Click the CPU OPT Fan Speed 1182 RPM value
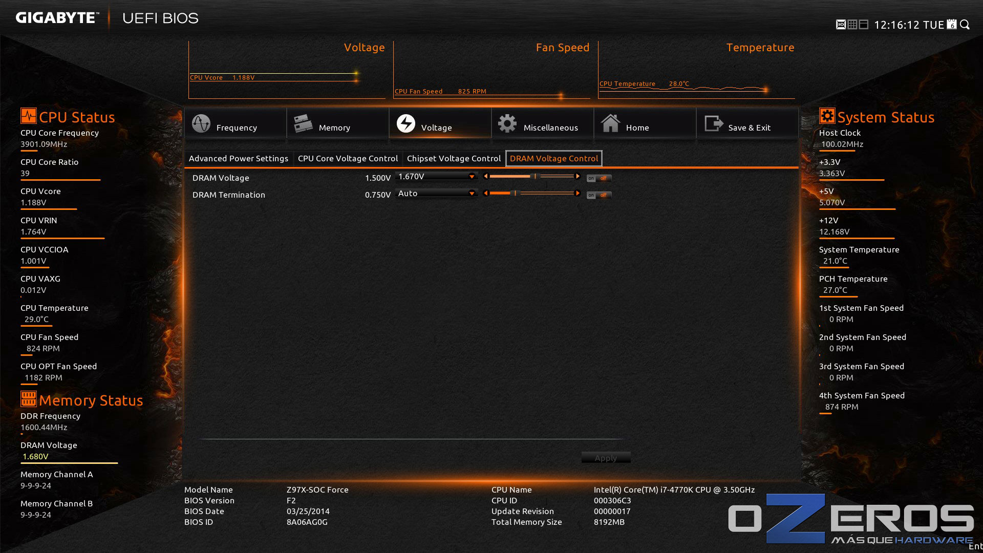 pos(44,378)
